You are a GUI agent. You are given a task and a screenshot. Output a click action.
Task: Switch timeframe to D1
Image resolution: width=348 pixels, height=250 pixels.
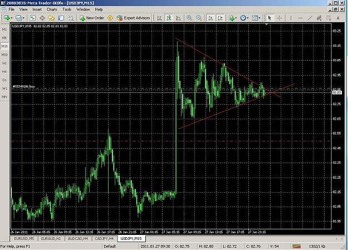pos(4,80)
